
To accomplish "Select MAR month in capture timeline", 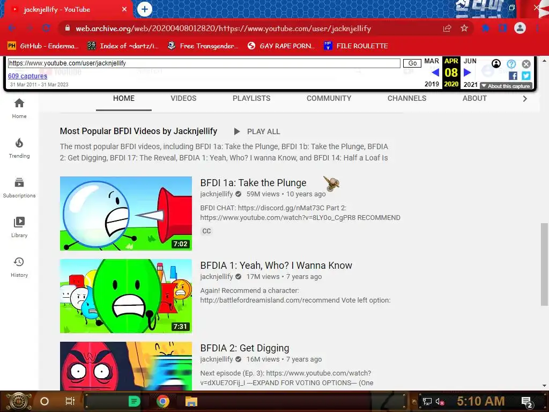I will (432, 61).
